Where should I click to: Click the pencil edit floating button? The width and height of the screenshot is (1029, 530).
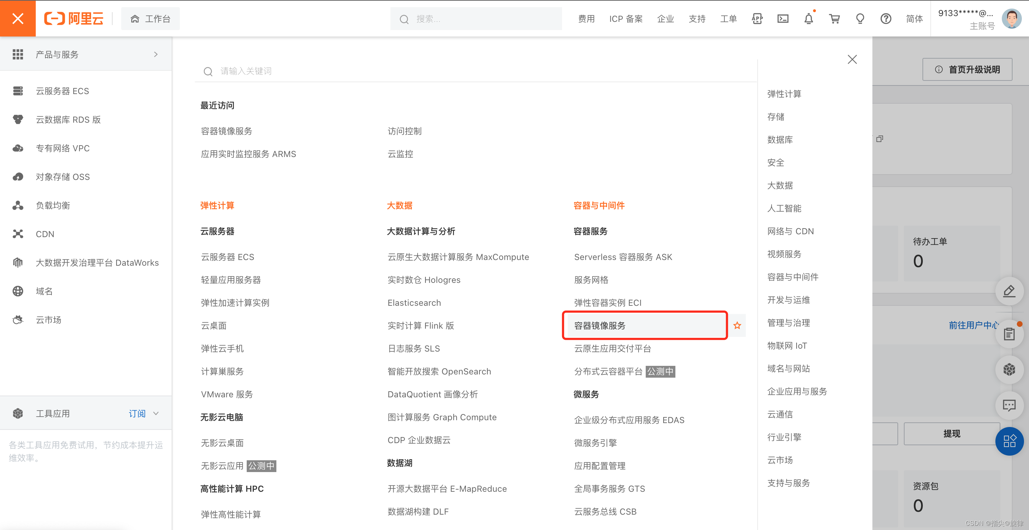[x=1009, y=291]
